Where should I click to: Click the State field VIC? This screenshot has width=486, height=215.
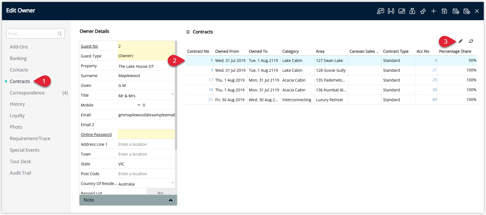click(146, 164)
